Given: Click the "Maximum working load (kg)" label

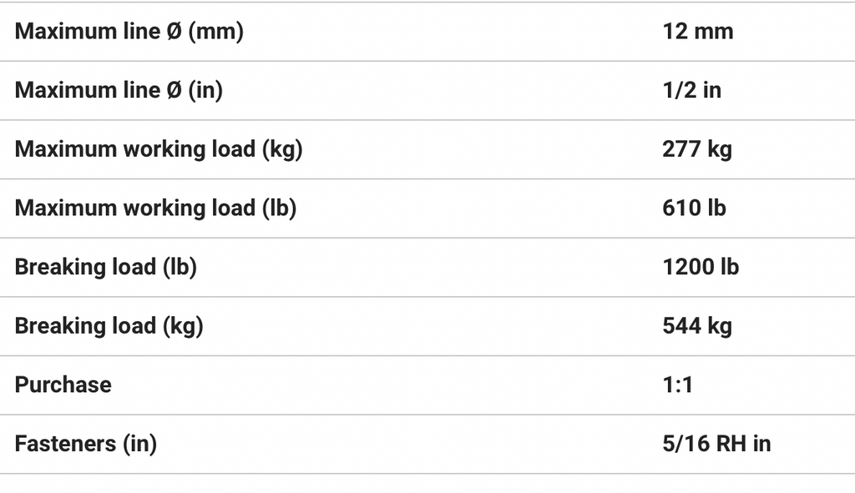Looking at the screenshot, I should [159, 149].
